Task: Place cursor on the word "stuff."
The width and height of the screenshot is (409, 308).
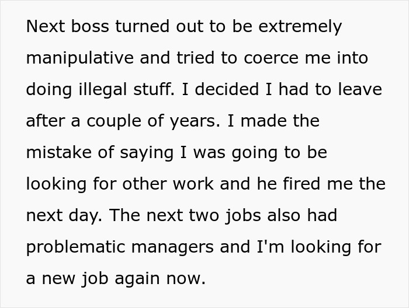Action: [x=154, y=89]
